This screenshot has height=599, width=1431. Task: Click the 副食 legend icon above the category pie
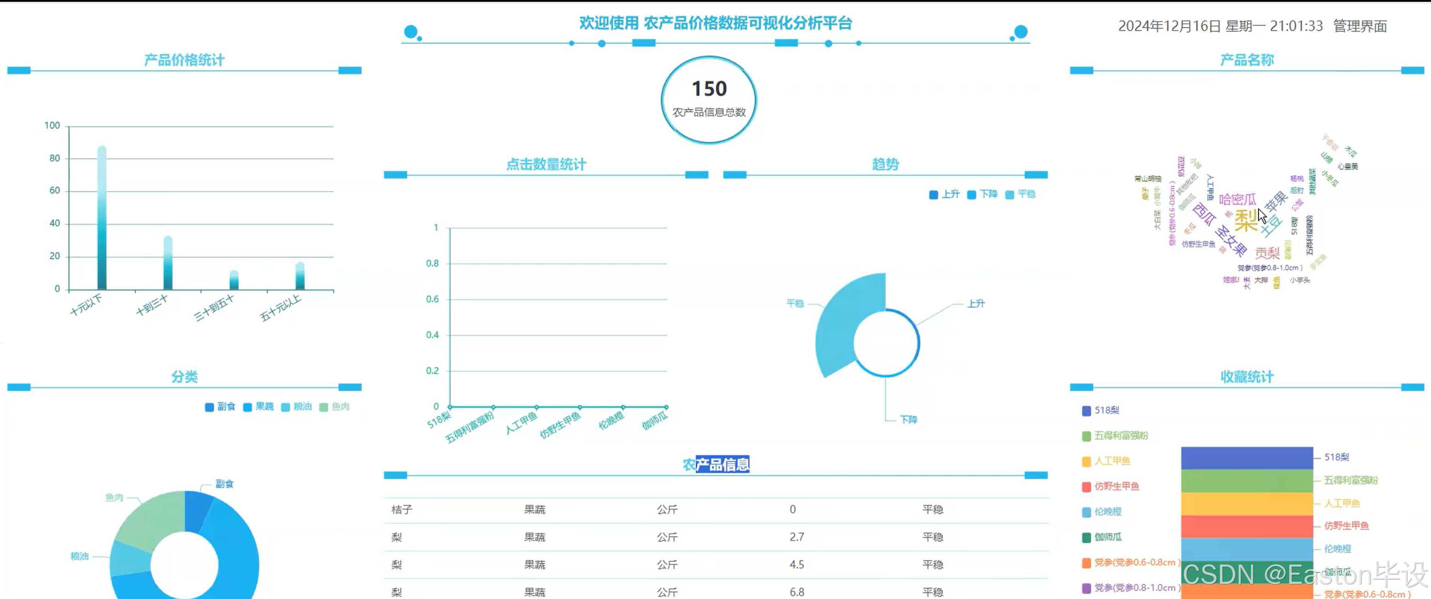(208, 406)
